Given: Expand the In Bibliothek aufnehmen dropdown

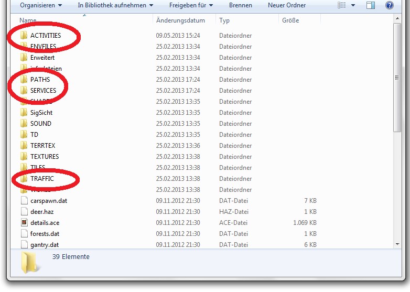Looking at the screenshot, I should [115, 5].
